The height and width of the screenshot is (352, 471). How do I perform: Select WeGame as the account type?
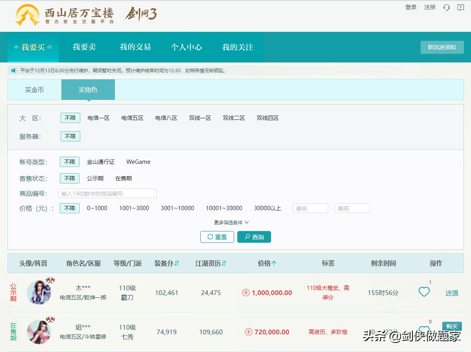[138, 161]
